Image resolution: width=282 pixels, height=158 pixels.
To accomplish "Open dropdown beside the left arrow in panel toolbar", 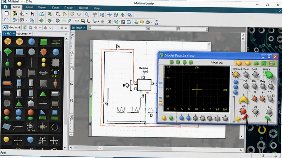I will tap(40, 28).
